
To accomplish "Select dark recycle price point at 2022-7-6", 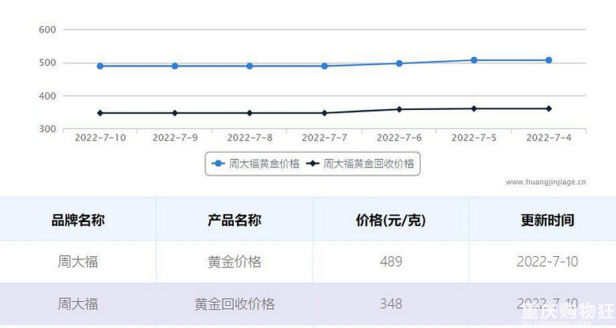I will pyautogui.click(x=399, y=109).
